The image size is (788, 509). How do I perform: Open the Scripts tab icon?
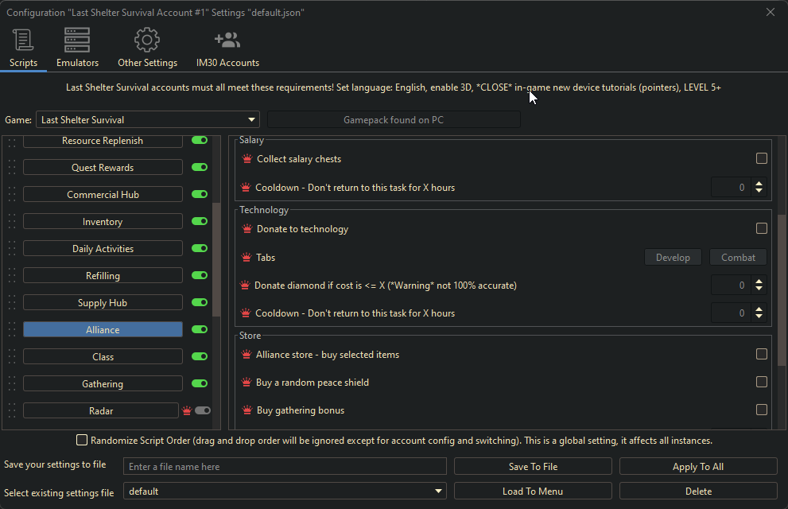click(23, 40)
